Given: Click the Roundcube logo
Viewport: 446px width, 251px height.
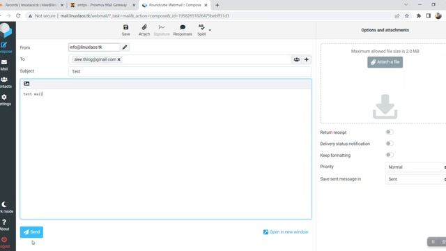Looking at the screenshot, I should (6, 30).
